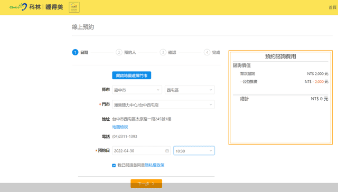338x192 pixels.
Task: Open the 縣市 city dropdown showing 臺中市
Action: pos(137,90)
